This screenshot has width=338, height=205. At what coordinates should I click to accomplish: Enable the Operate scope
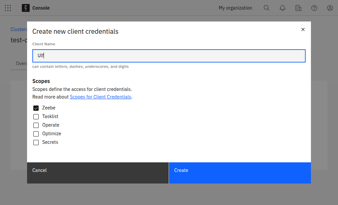(x=36, y=125)
